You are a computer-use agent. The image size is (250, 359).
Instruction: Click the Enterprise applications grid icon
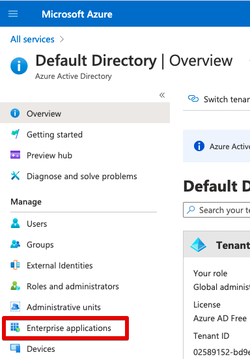pyautogui.click(x=16, y=328)
